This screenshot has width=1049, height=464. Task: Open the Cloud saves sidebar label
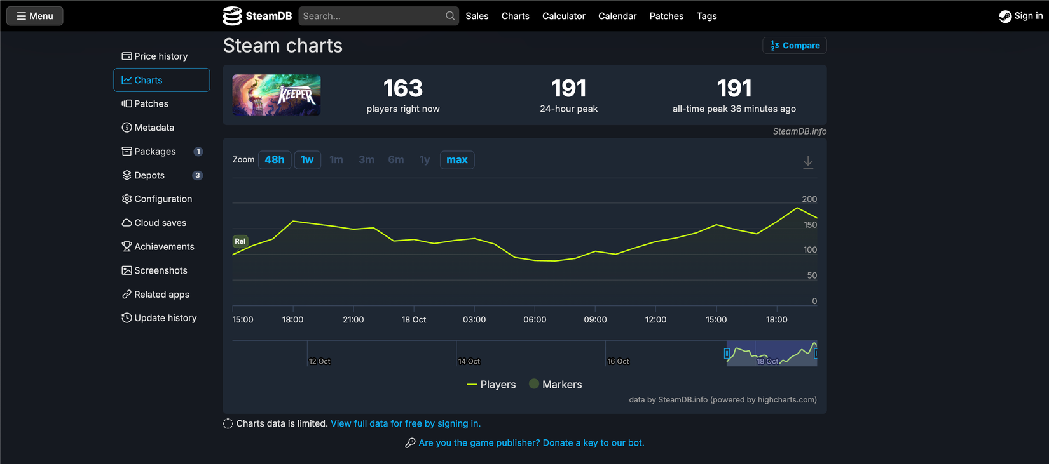click(x=160, y=223)
